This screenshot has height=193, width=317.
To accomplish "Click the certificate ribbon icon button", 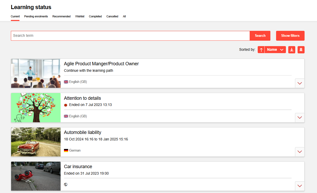I will 301,50.
